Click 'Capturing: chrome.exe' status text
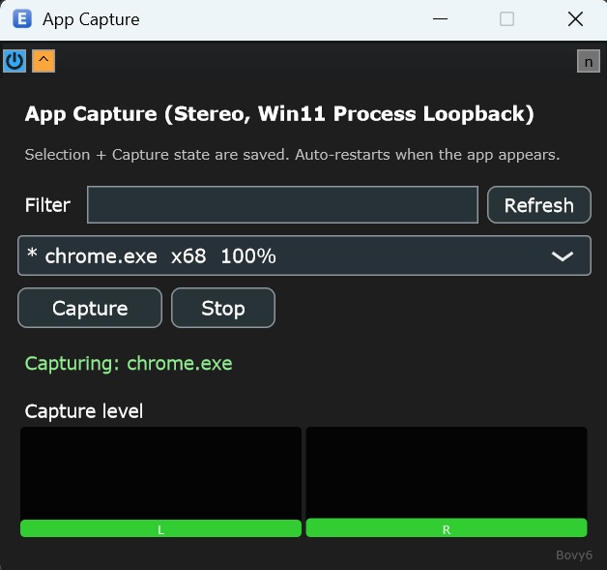The height and width of the screenshot is (570, 607). 129,364
